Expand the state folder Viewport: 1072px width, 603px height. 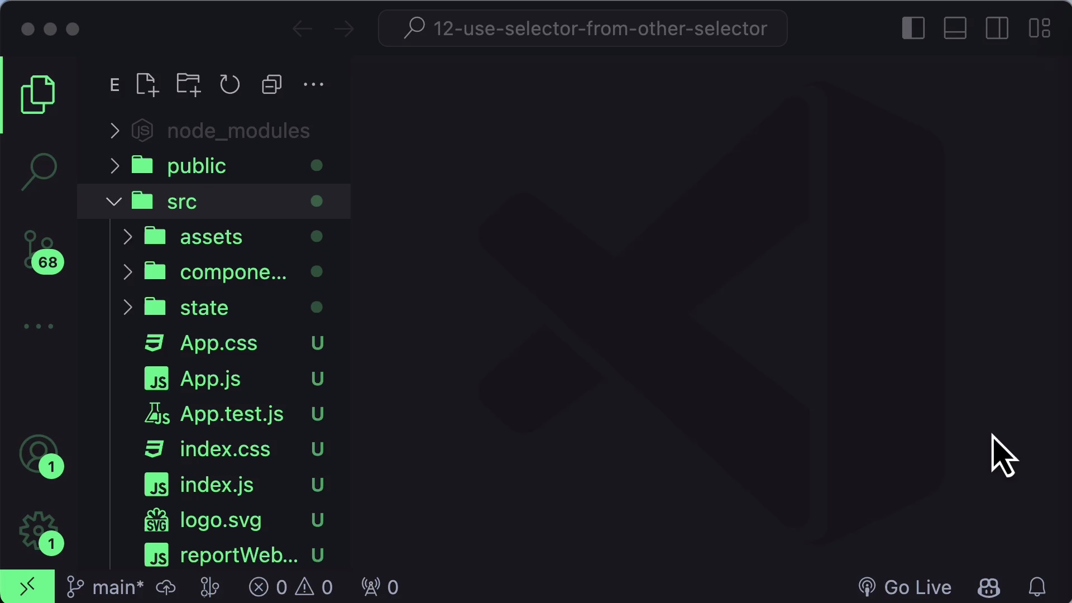128,308
